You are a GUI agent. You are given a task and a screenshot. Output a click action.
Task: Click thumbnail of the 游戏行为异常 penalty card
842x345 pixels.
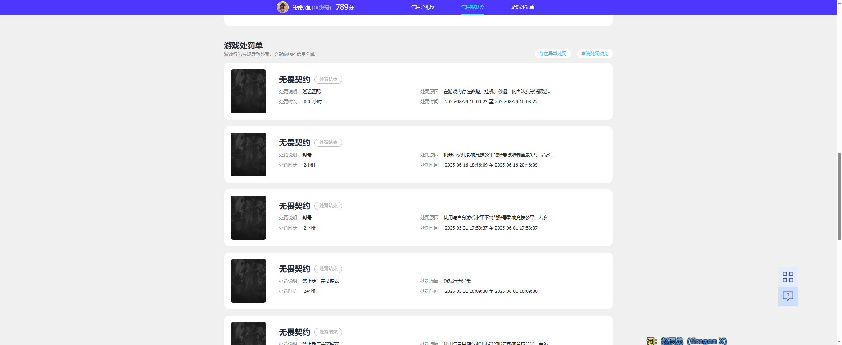248,281
